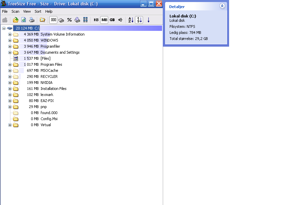Open folder in Explorer with the magnifier-folder icon
The height and width of the screenshot is (205, 281).
(x=43, y=20)
